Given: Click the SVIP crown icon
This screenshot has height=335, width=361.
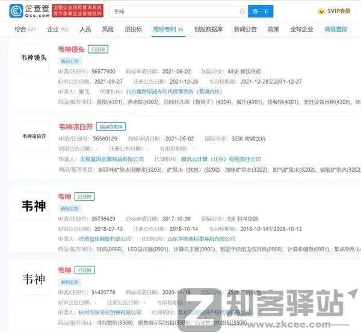Looking at the screenshot, I should tap(321, 11).
